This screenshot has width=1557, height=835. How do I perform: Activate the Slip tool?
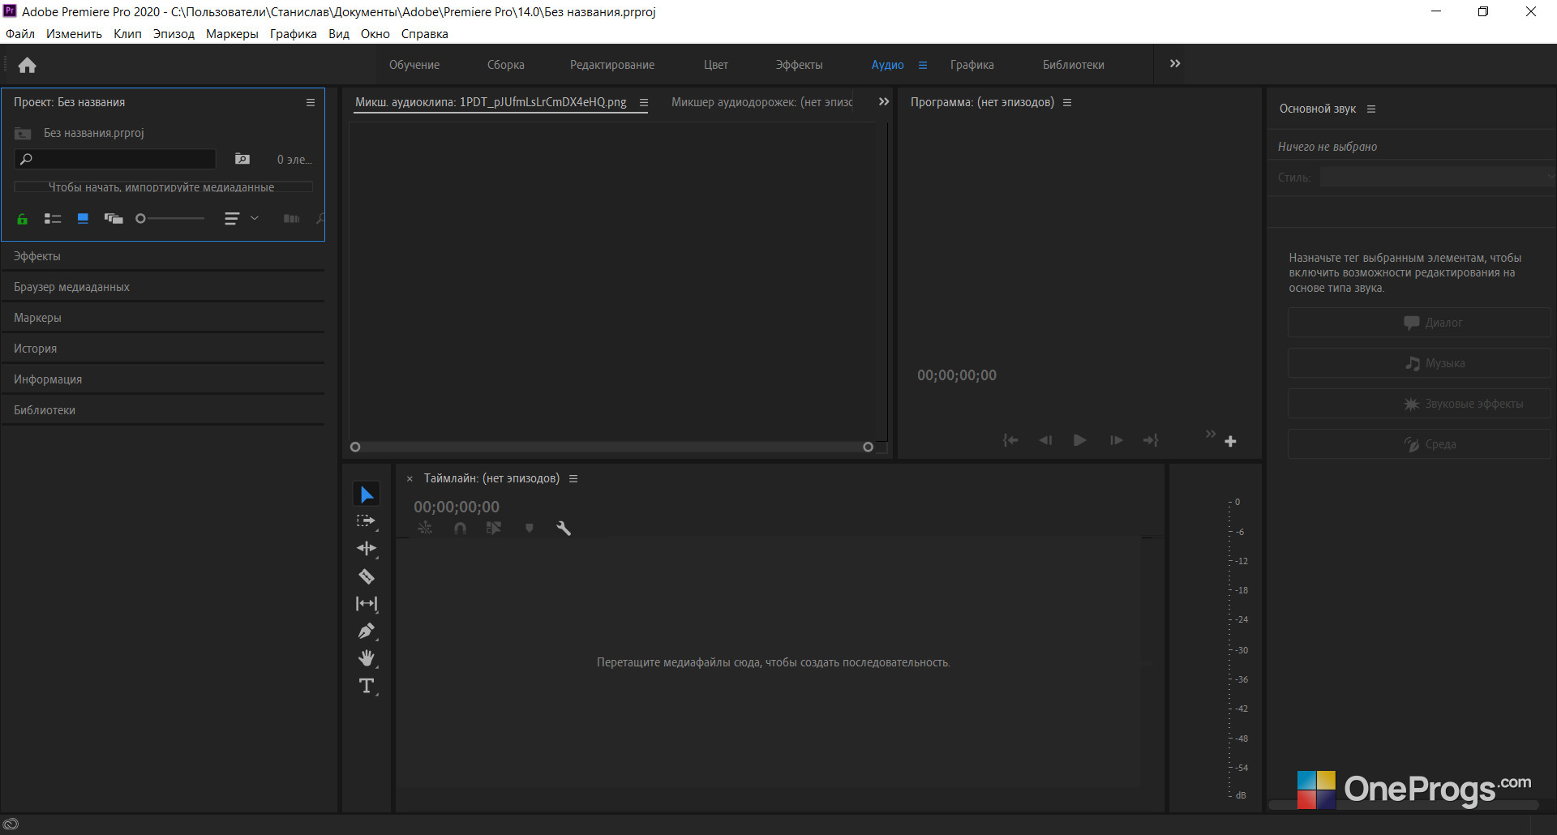coord(367,604)
